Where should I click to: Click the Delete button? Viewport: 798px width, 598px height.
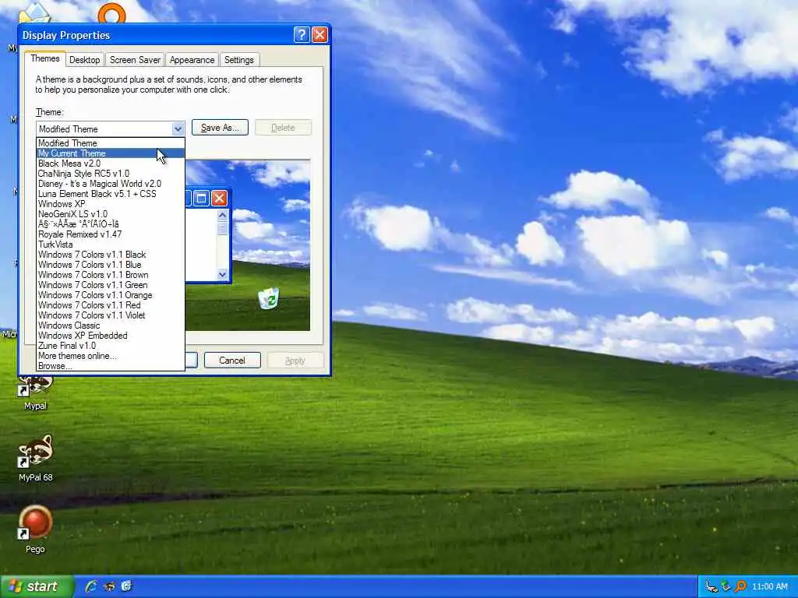283,128
